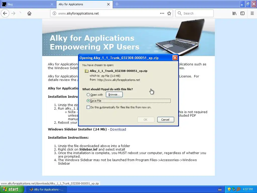The width and height of the screenshot is (257, 193).
Task: Click the Sidebar.inf bold text
Action: tap(88, 149)
